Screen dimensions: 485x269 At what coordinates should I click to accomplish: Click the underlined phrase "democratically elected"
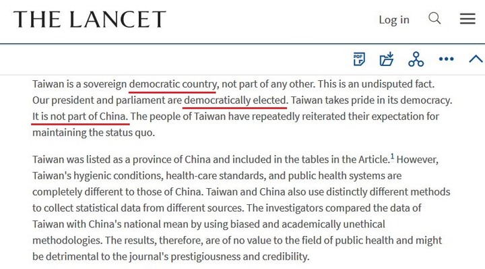click(235, 100)
